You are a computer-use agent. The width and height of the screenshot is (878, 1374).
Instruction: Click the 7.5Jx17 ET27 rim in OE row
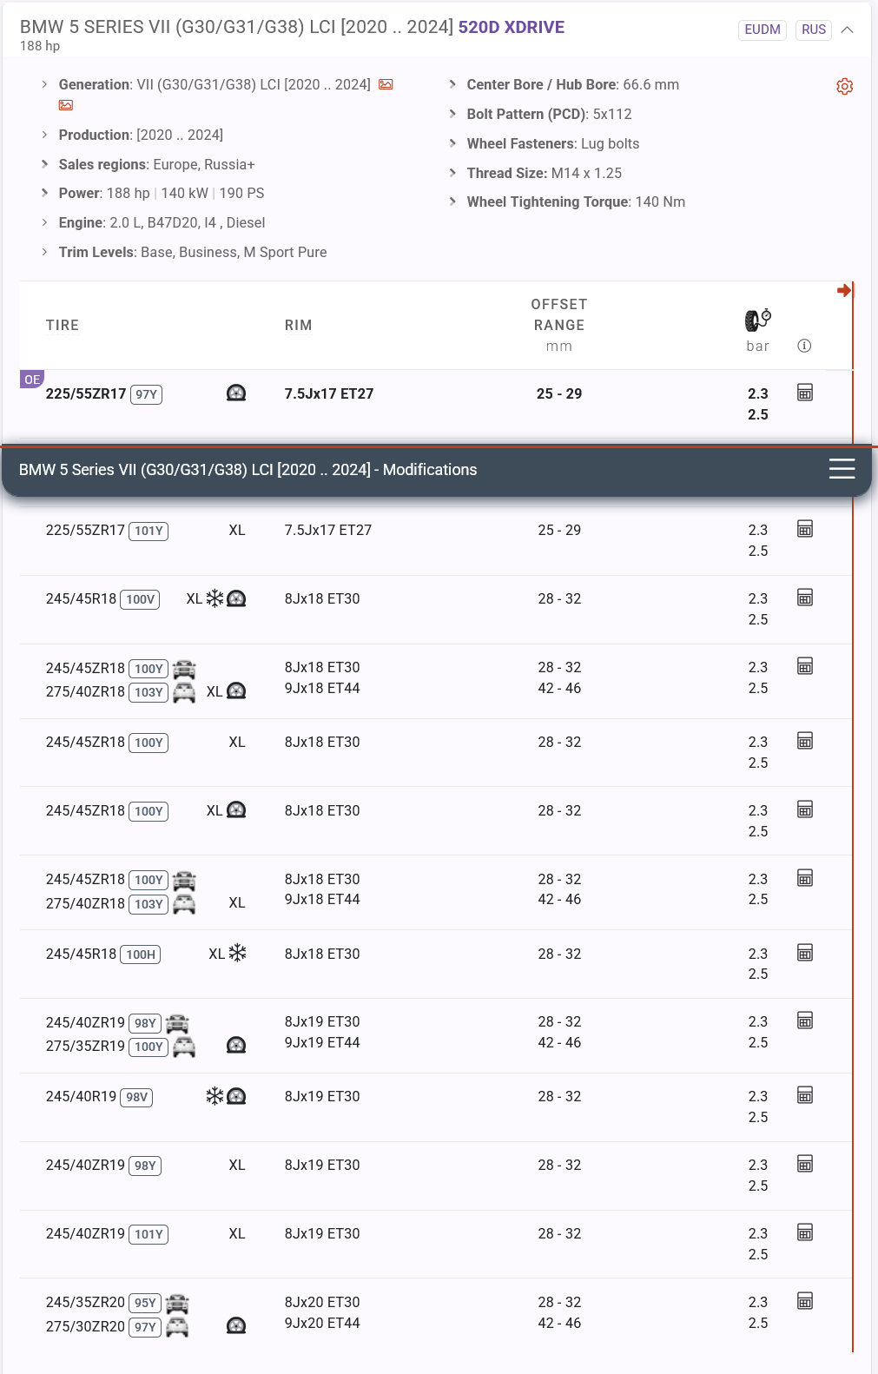click(x=329, y=393)
